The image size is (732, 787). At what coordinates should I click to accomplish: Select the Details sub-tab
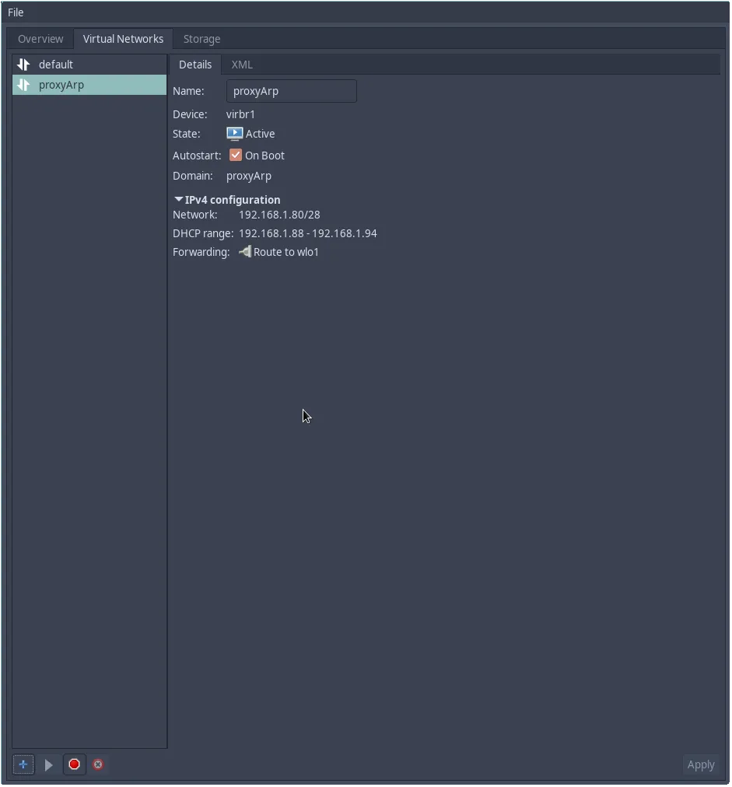coord(195,65)
